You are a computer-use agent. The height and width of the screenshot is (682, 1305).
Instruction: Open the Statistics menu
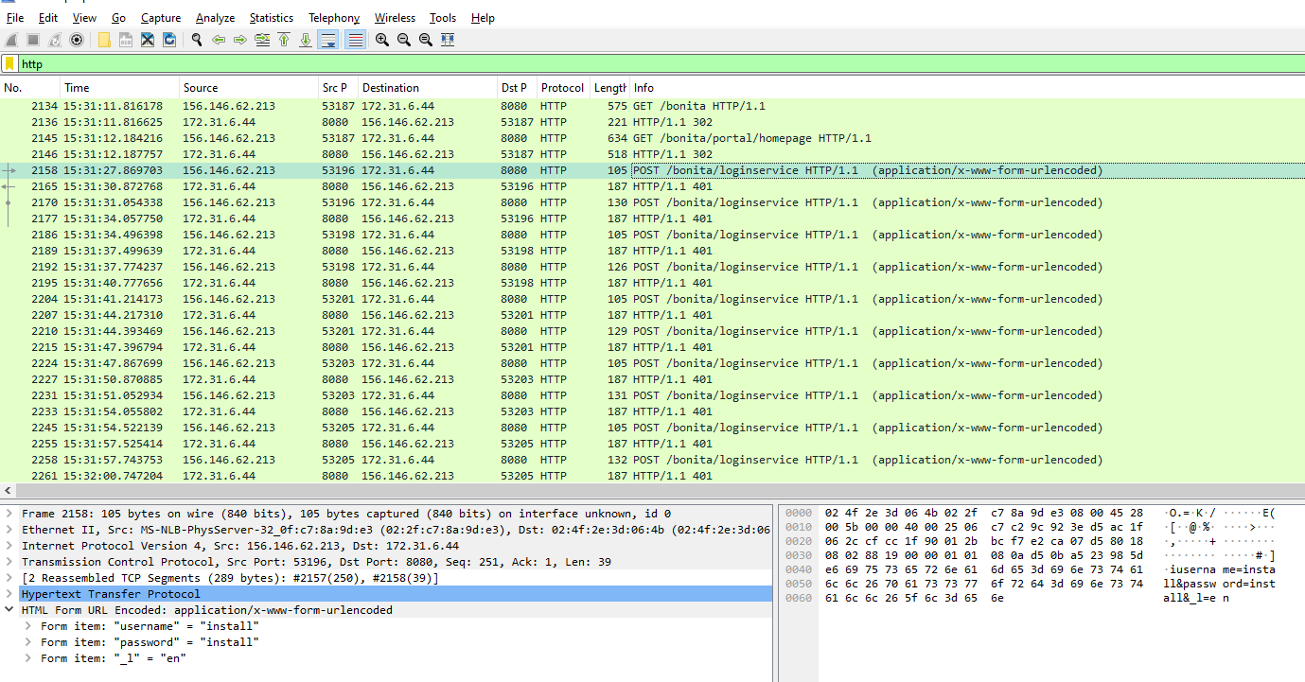[271, 18]
